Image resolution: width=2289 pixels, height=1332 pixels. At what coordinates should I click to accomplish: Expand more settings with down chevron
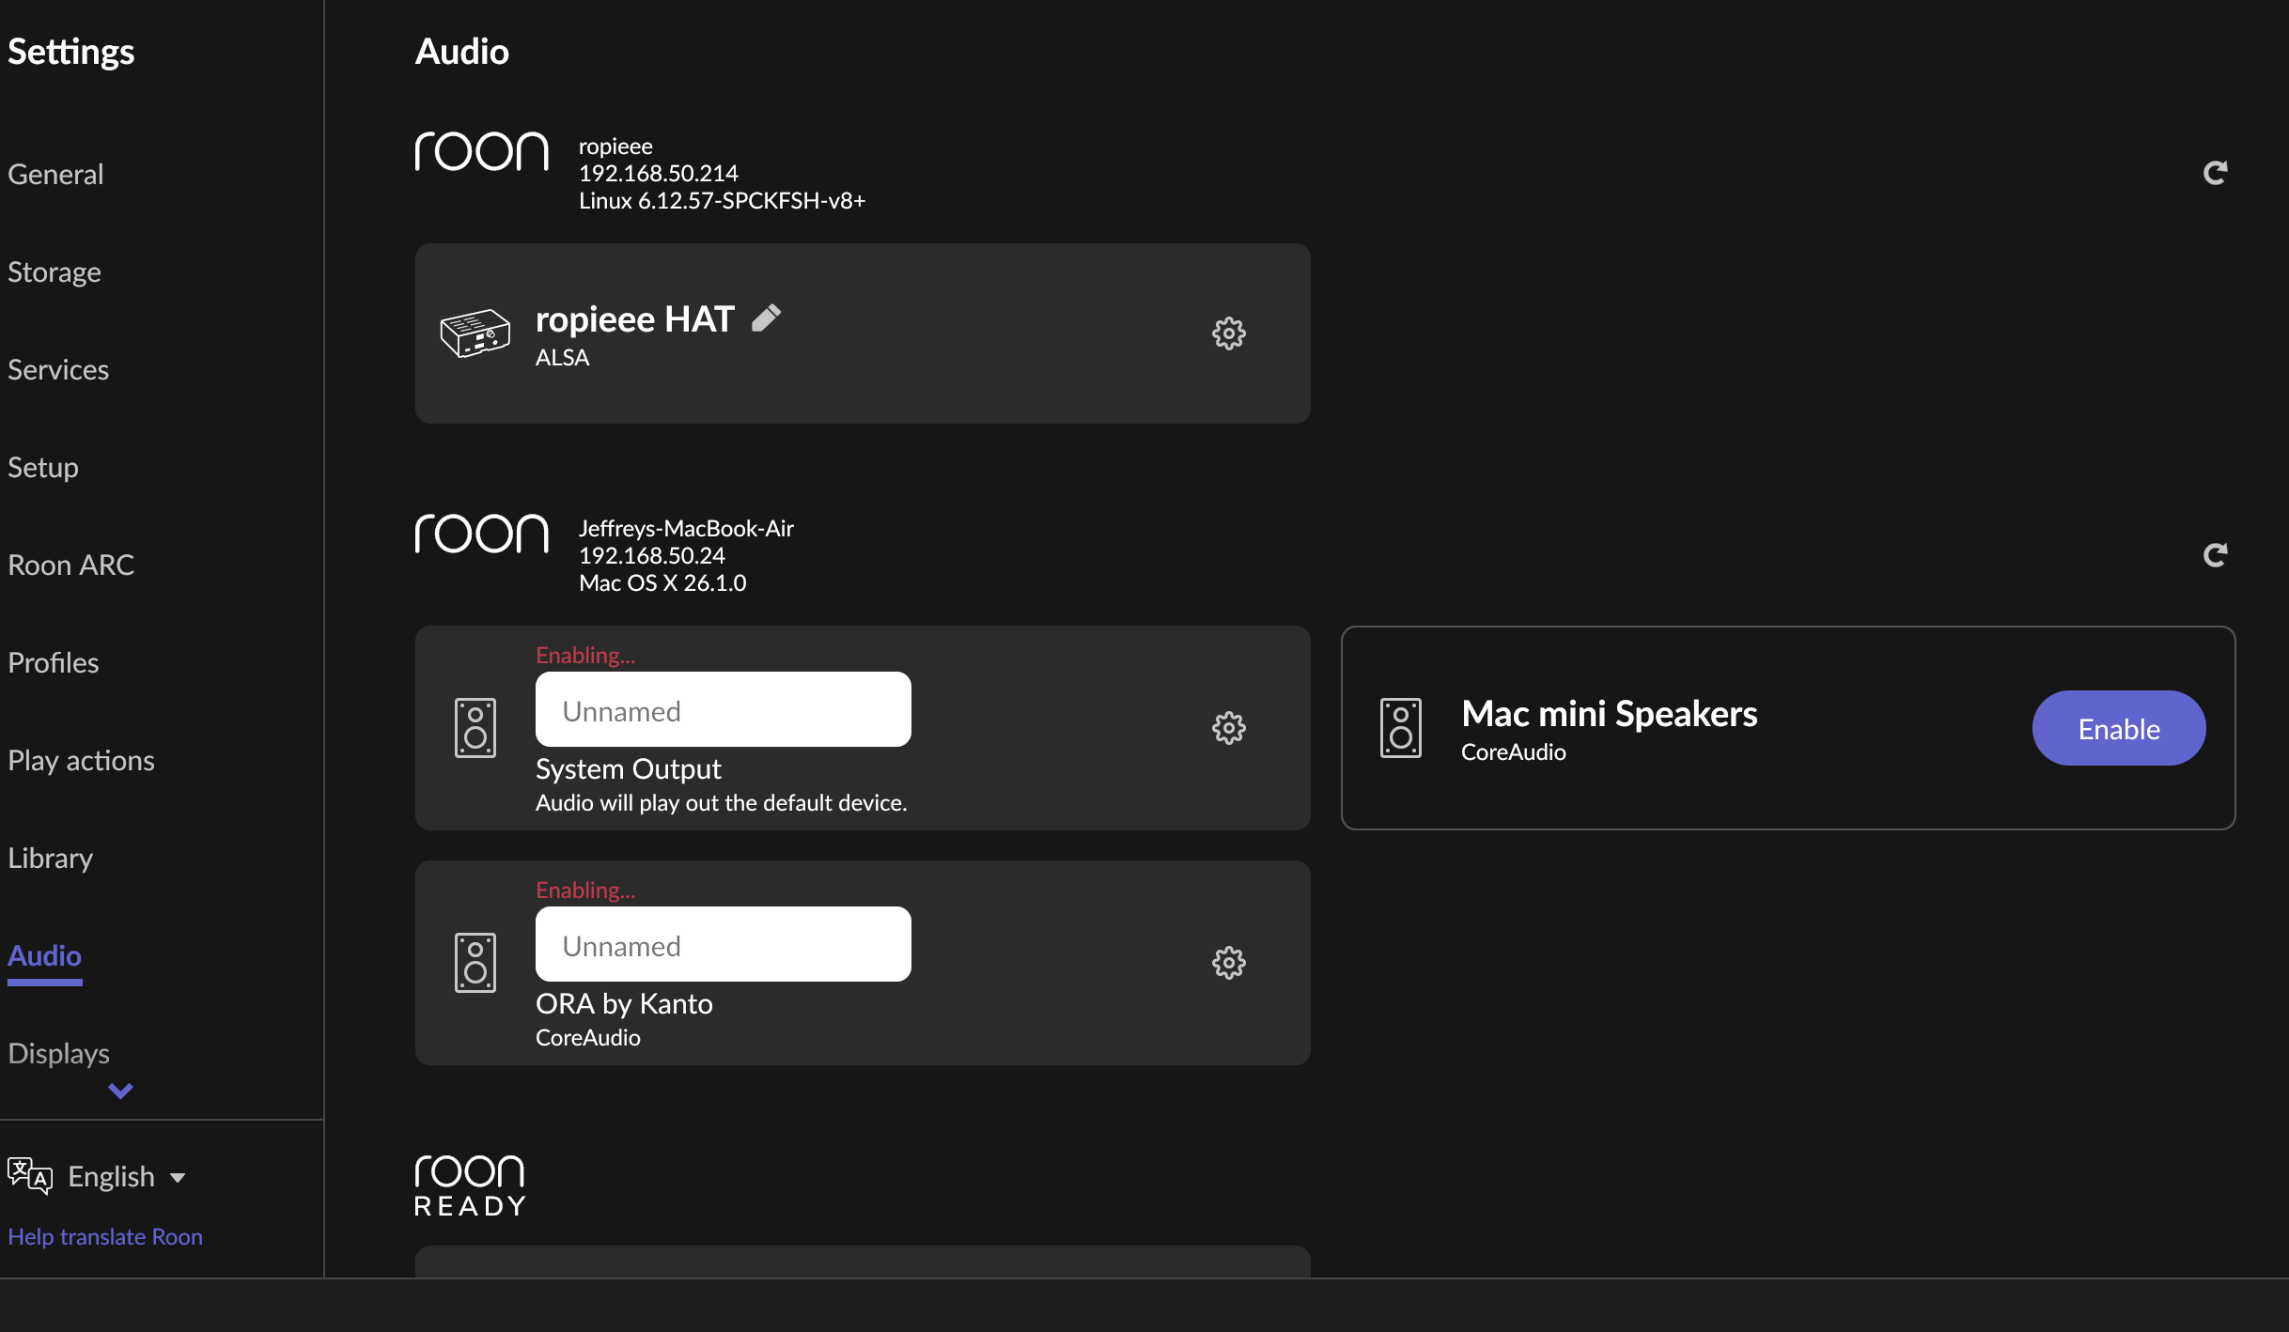pos(120,1091)
